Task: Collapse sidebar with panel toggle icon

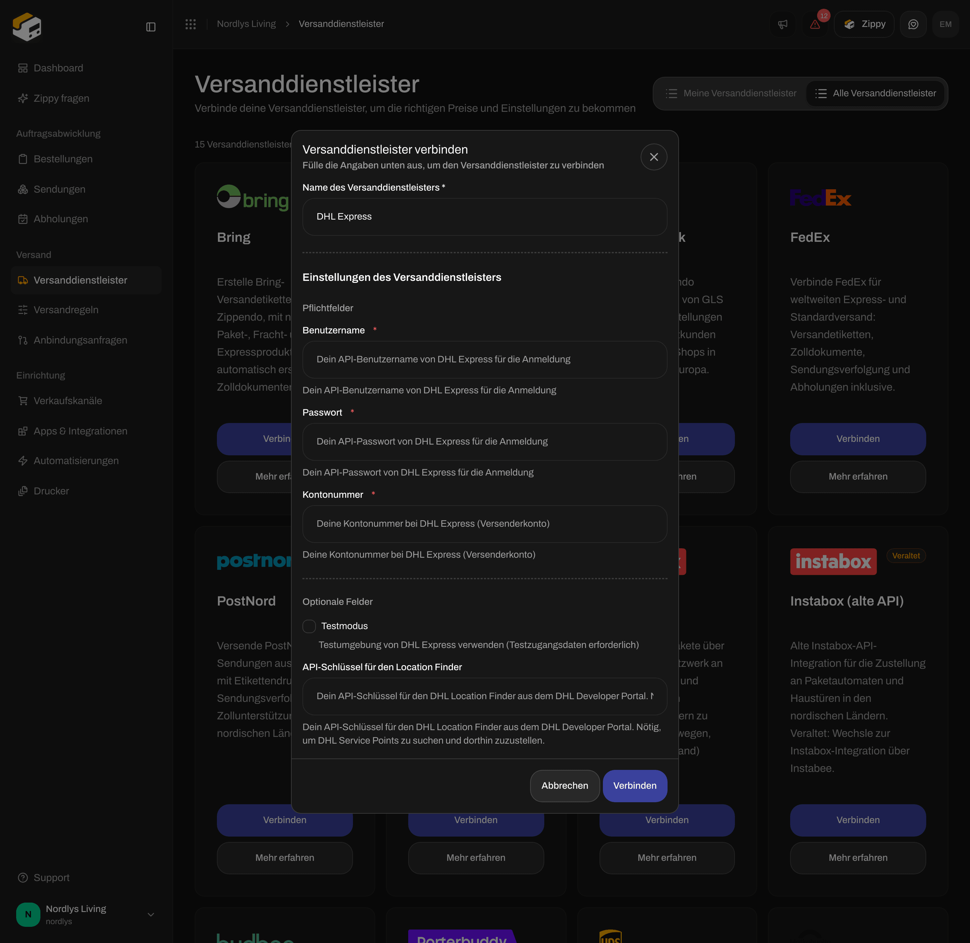Action: coord(151,27)
